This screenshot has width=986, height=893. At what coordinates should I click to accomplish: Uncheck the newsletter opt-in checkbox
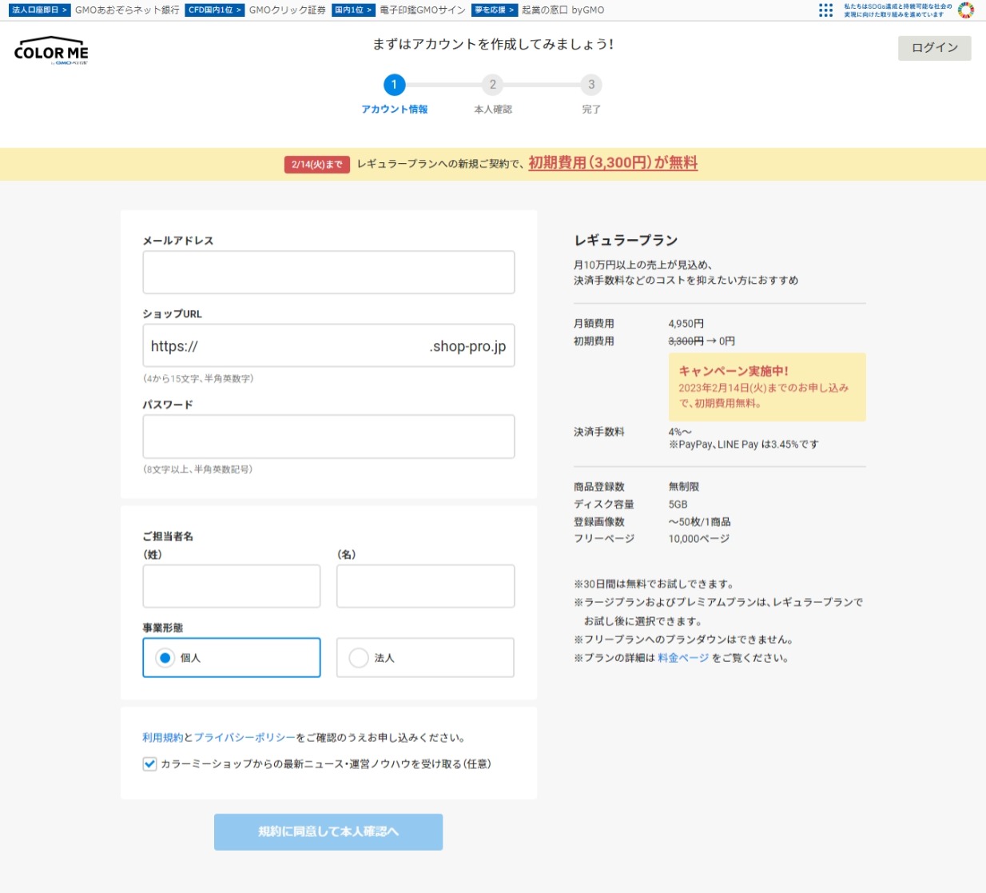point(149,764)
